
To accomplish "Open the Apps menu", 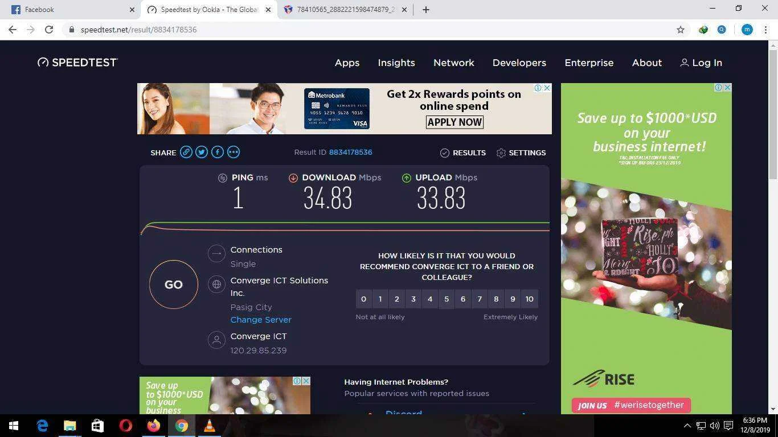I will pyautogui.click(x=347, y=63).
